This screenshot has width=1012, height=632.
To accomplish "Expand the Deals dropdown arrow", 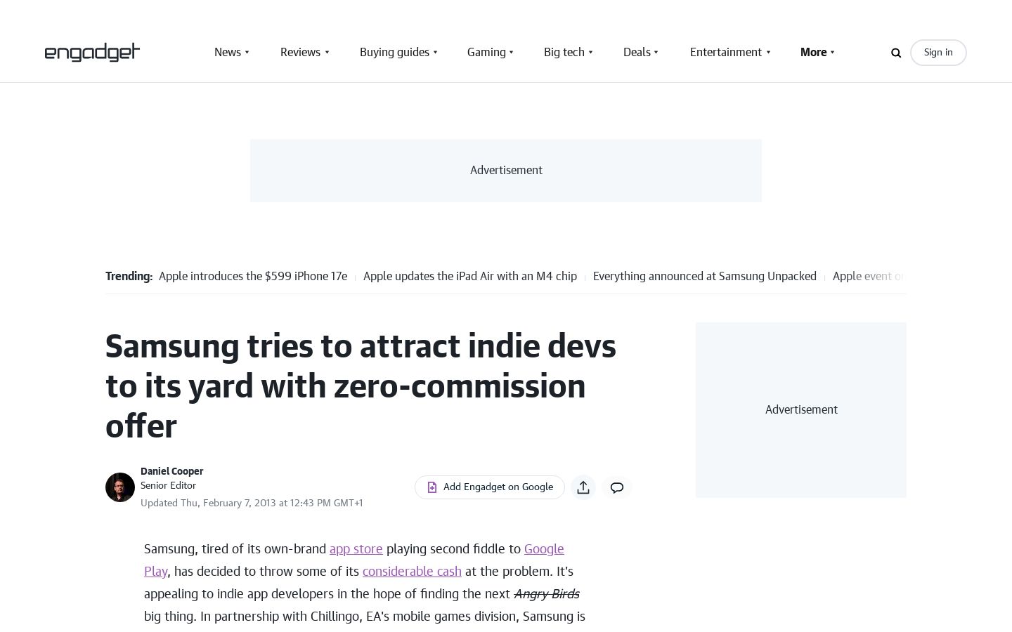I will tap(656, 53).
